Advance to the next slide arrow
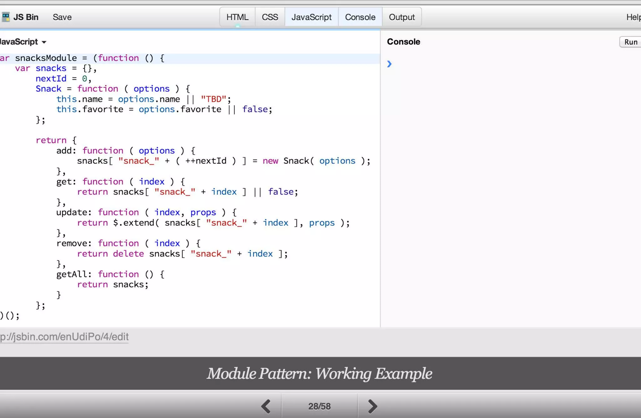 tap(372, 406)
